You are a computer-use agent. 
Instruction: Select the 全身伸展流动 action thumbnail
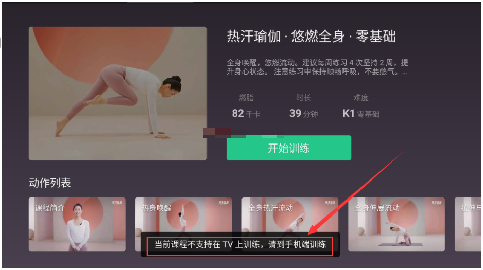[396, 225]
